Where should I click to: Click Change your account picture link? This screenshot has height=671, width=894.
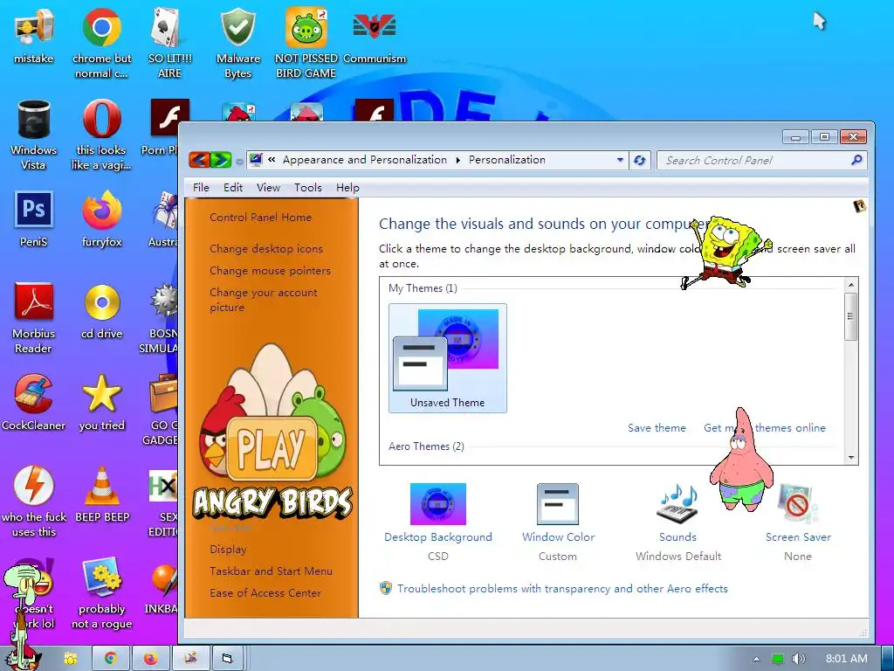point(264,300)
